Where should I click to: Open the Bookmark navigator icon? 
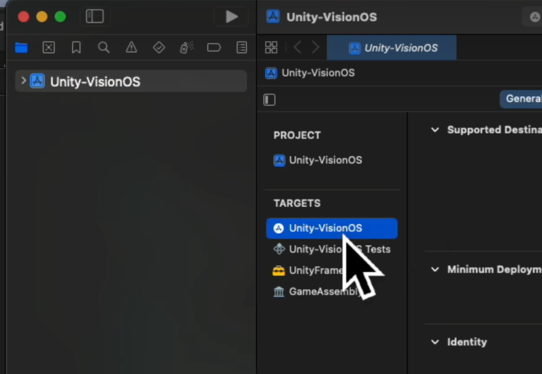tap(76, 47)
